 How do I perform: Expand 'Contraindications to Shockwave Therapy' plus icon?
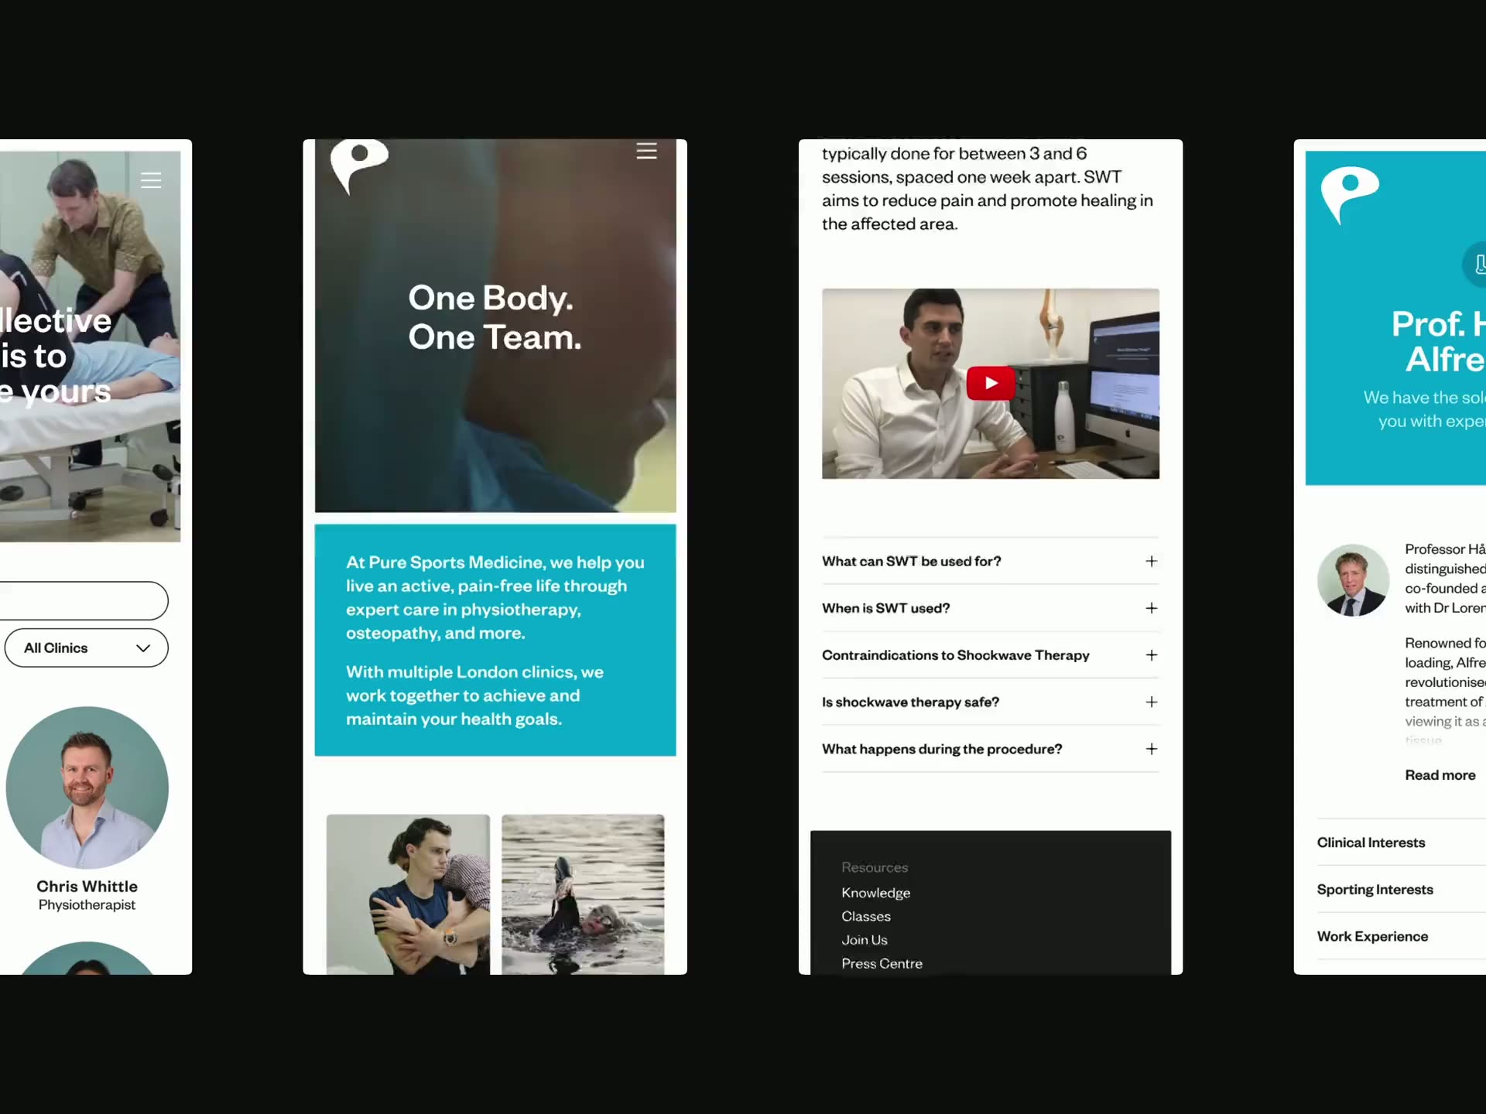(1152, 655)
